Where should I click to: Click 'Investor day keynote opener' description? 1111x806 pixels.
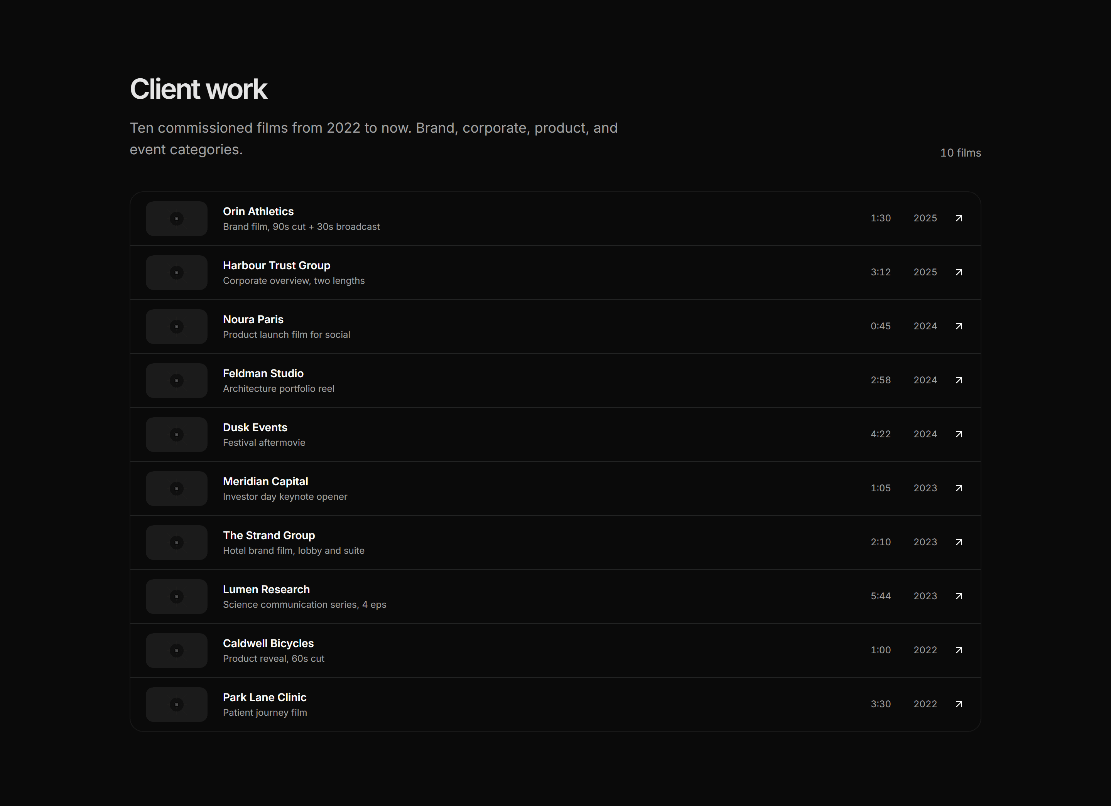click(x=285, y=497)
